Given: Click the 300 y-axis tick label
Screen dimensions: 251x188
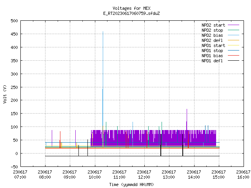Looking at the screenshot, I should click(14, 74).
